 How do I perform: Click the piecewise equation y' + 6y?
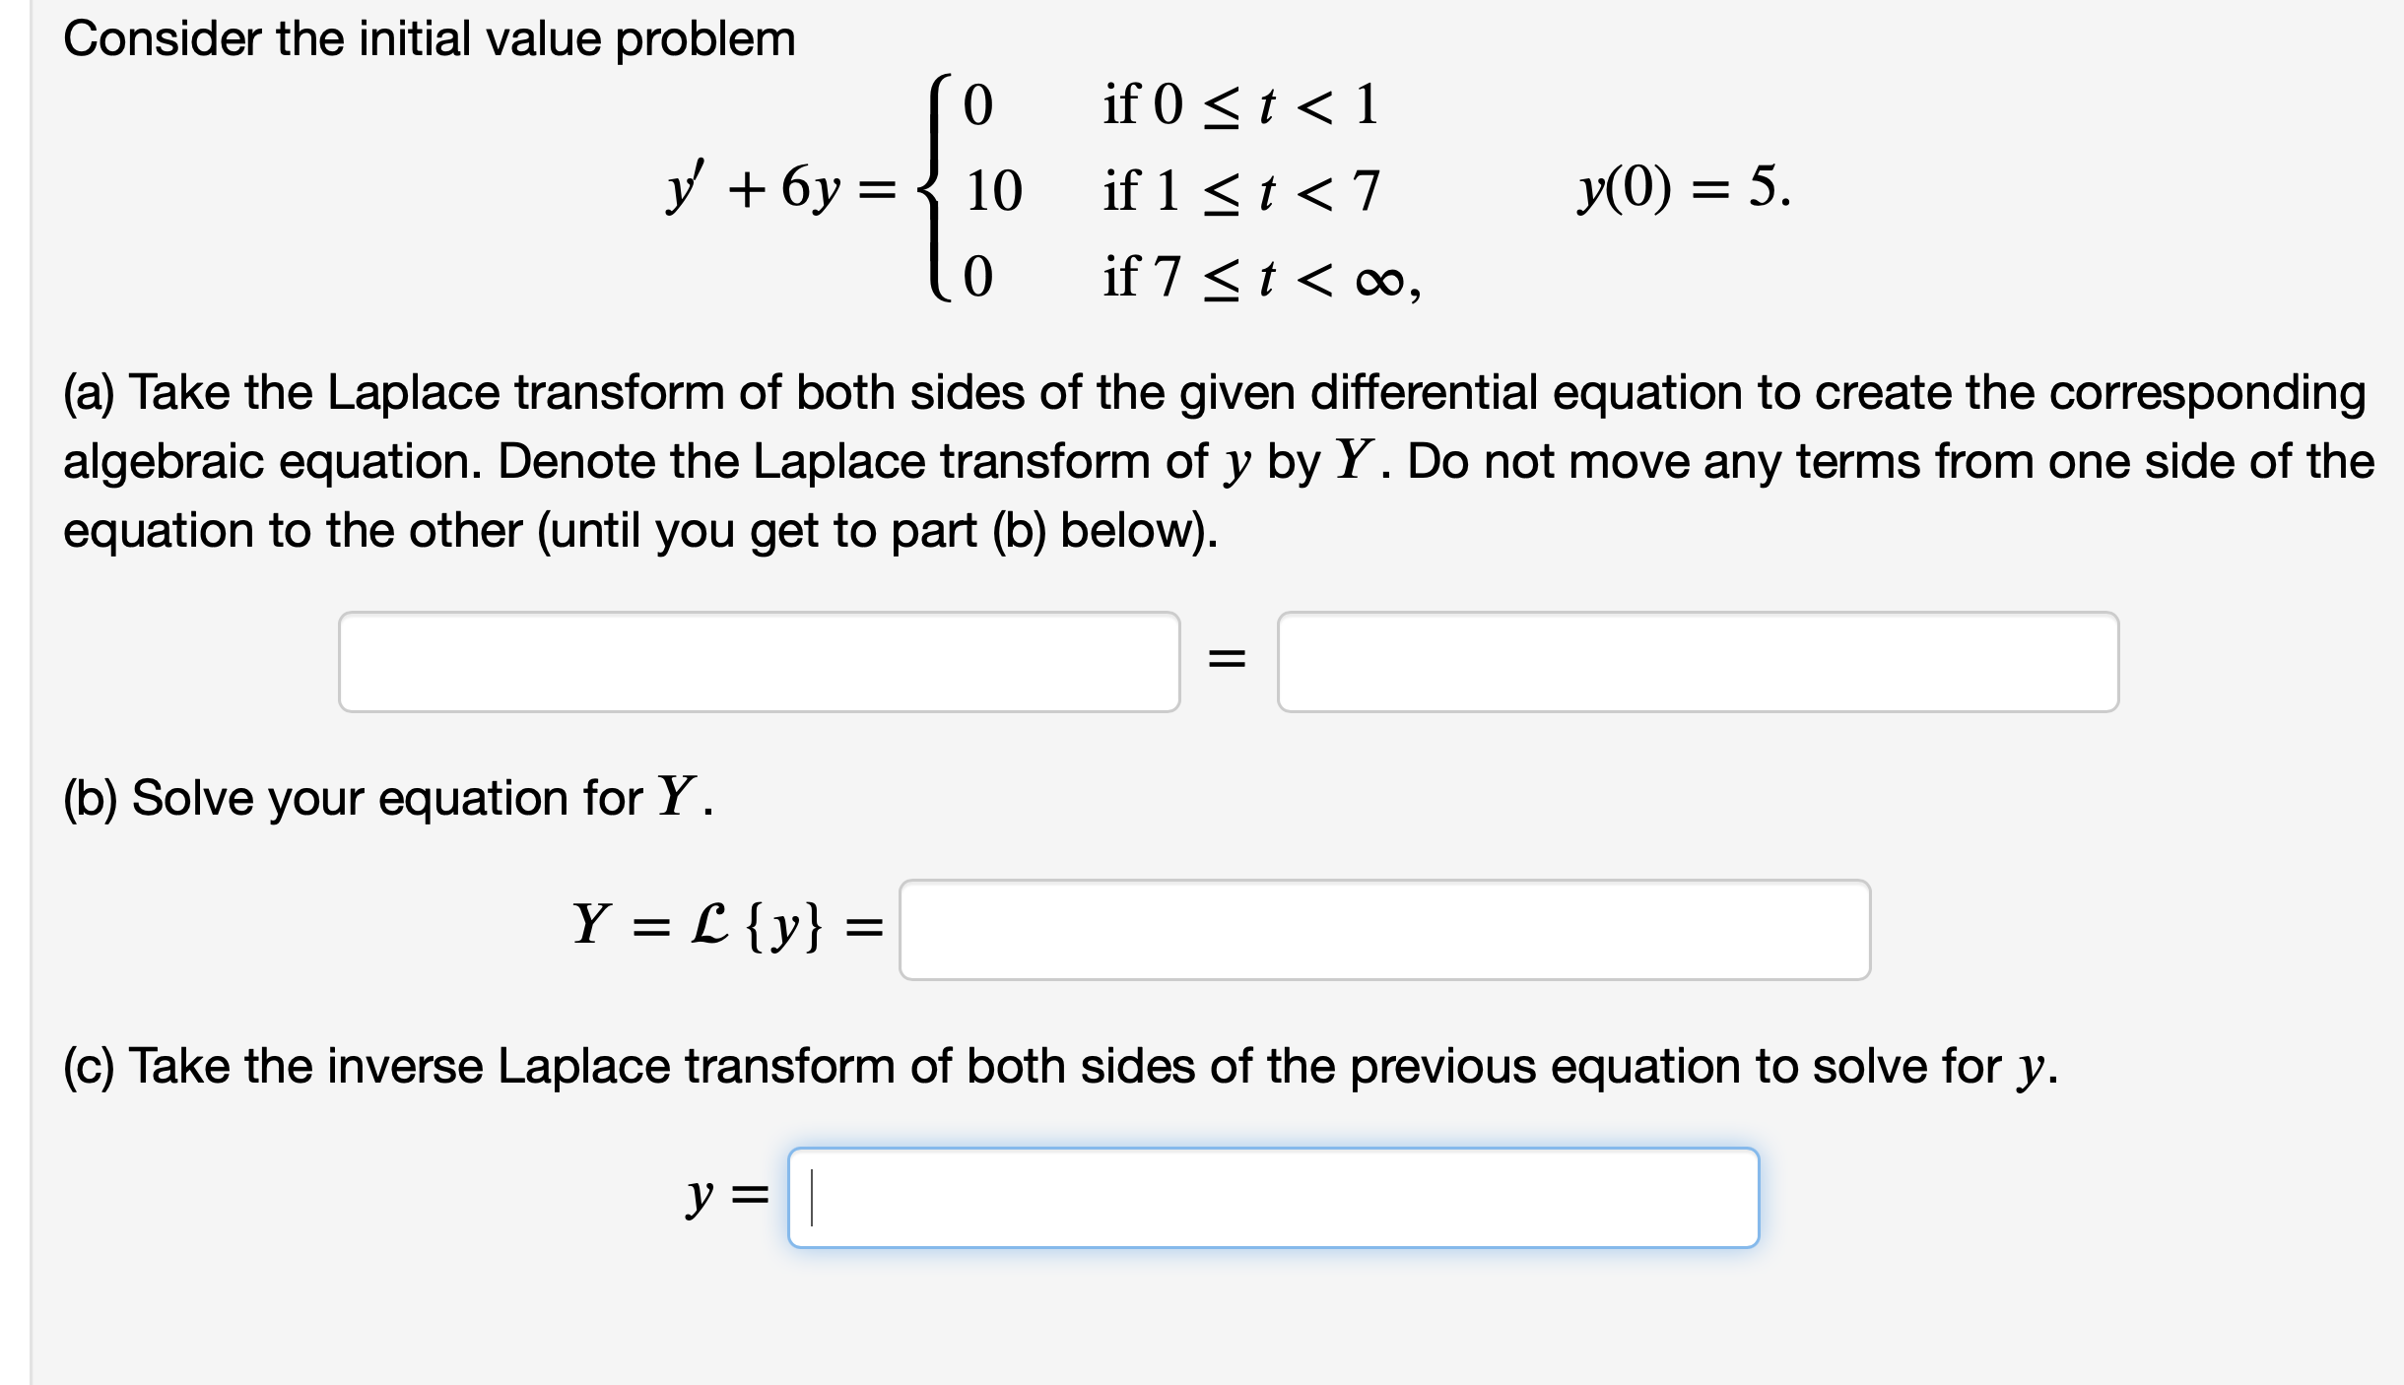click(x=778, y=187)
